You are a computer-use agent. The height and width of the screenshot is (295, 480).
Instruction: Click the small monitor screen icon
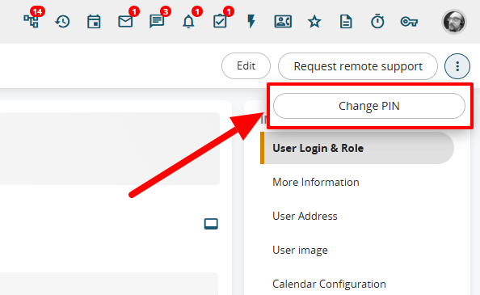pyautogui.click(x=211, y=224)
